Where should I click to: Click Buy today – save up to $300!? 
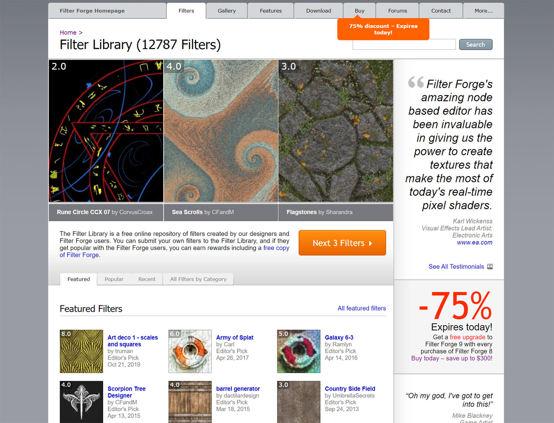[x=452, y=358]
